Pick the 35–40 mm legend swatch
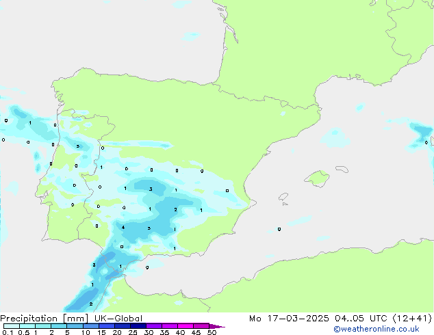434x335 pixels. point(169,326)
